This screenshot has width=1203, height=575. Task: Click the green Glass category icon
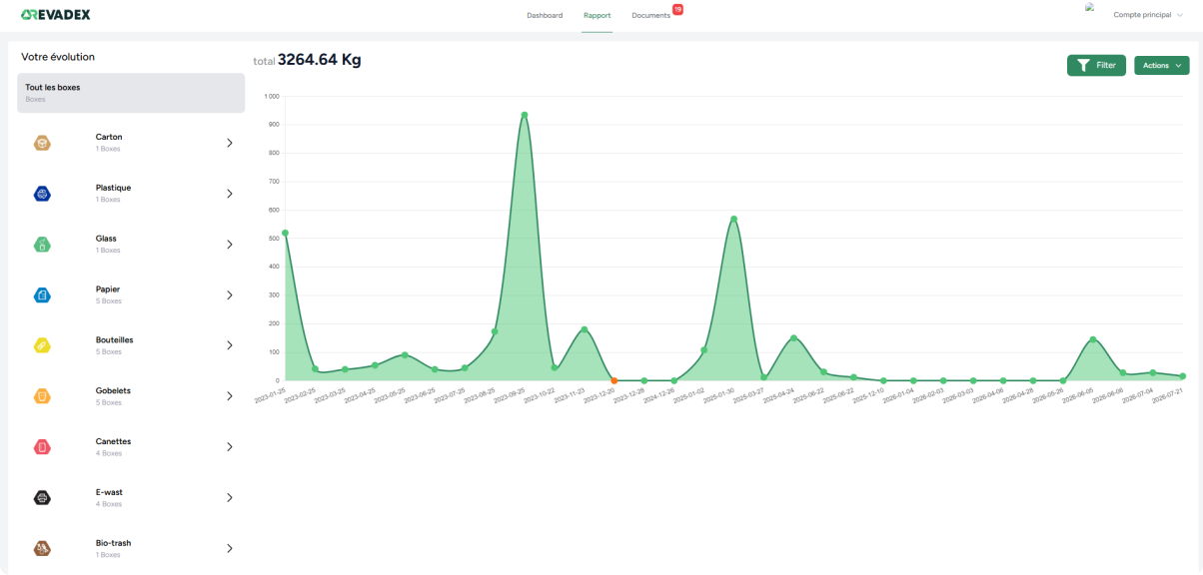point(42,245)
